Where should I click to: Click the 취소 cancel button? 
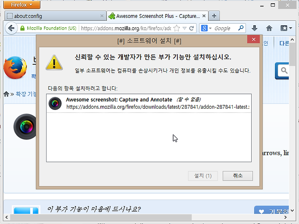[238, 175]
